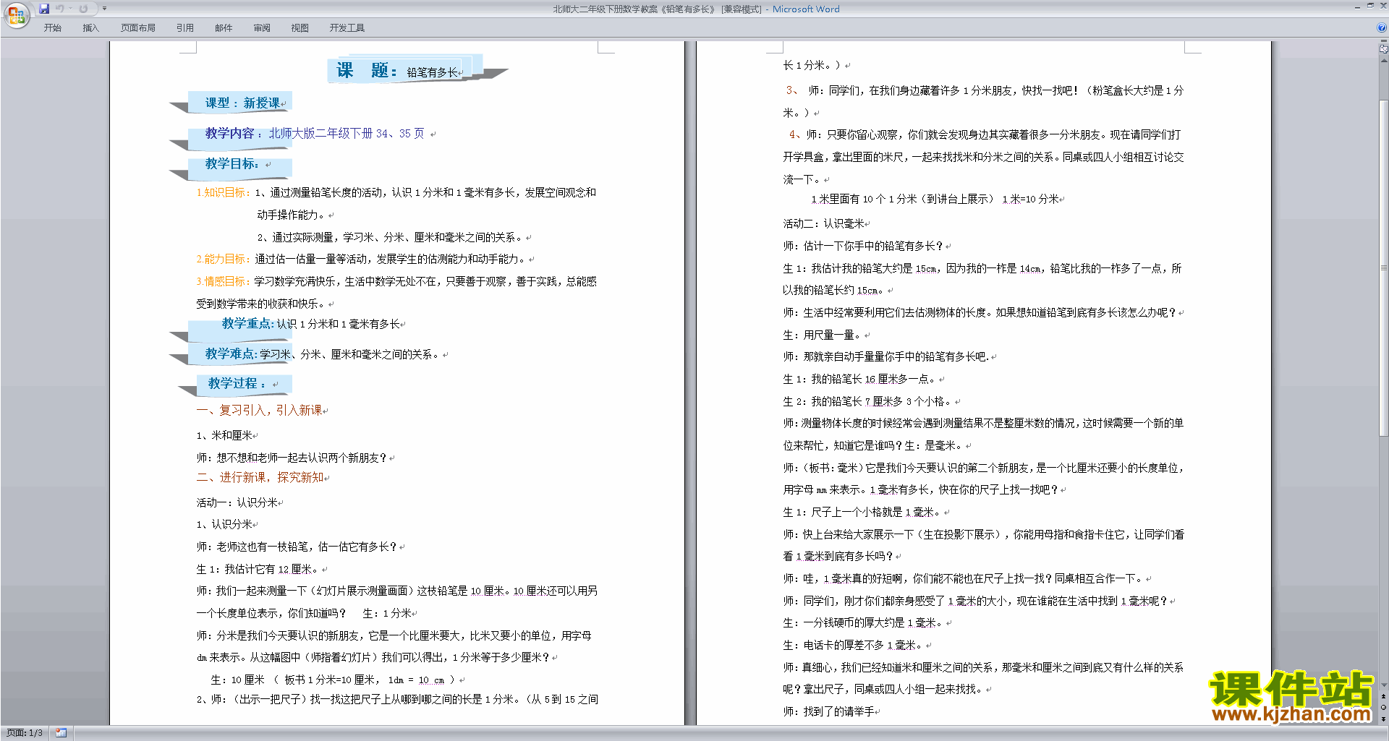Click the page count 页面: 1/3 indicator
Screen dimensions: 1389x741
coord(25,733)
